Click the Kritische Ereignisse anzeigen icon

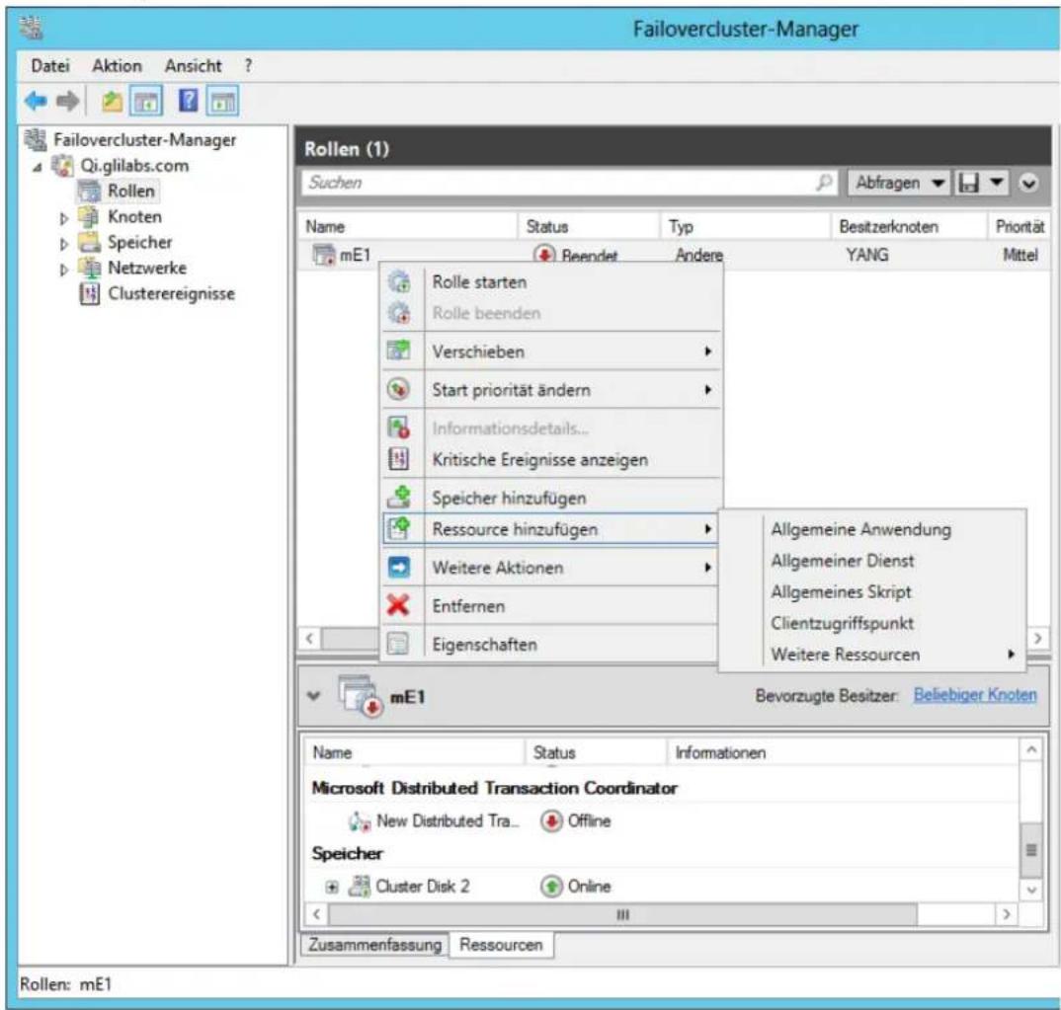tap(398, 459)
